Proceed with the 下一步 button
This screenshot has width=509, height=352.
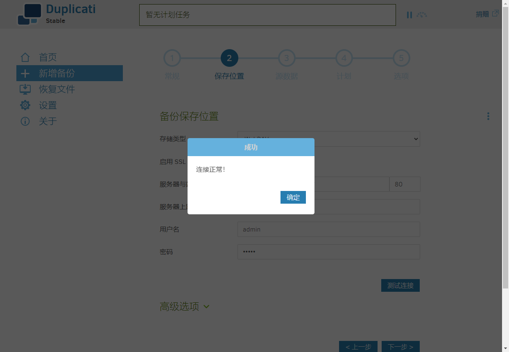(400, 347)
